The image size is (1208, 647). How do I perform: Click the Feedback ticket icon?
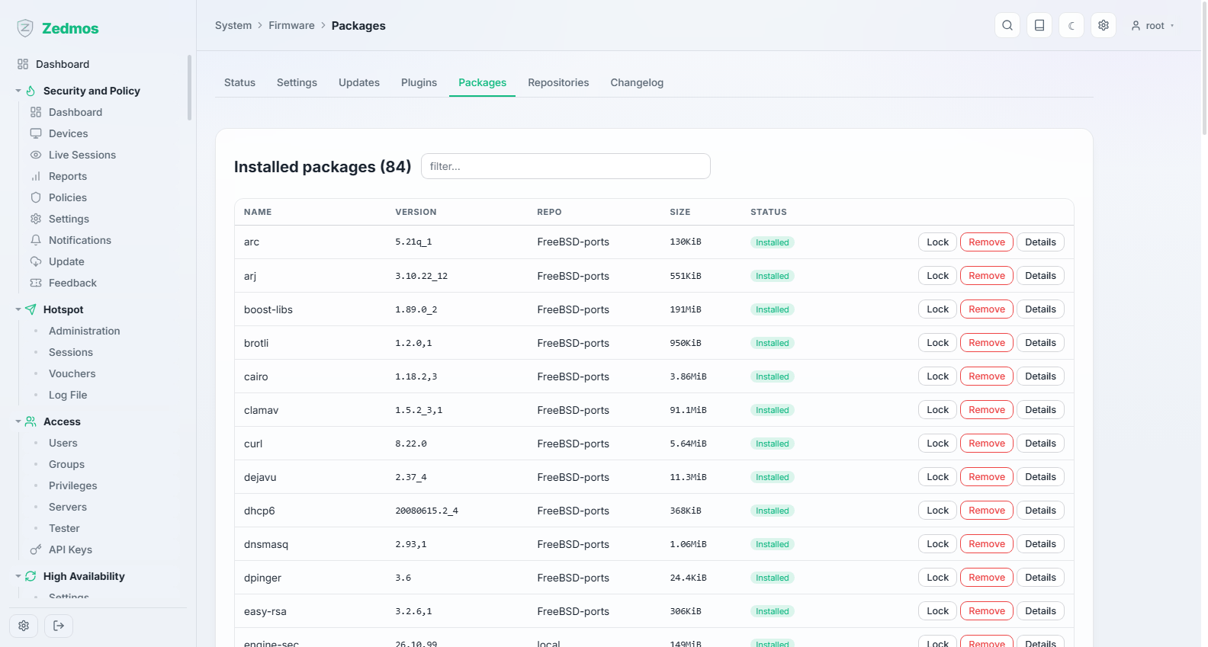[x=36, y=283]
